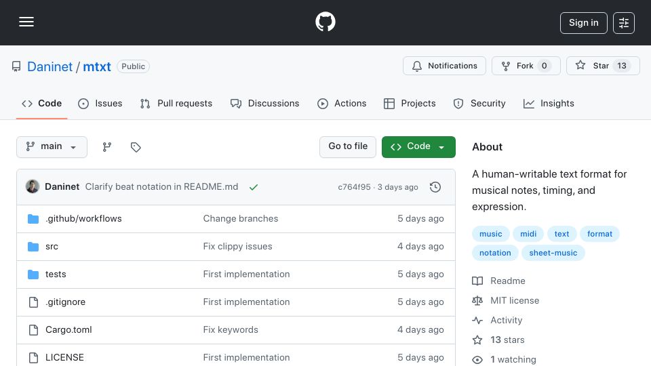
Task: Open the mtxt repository link
Action: 97,66
